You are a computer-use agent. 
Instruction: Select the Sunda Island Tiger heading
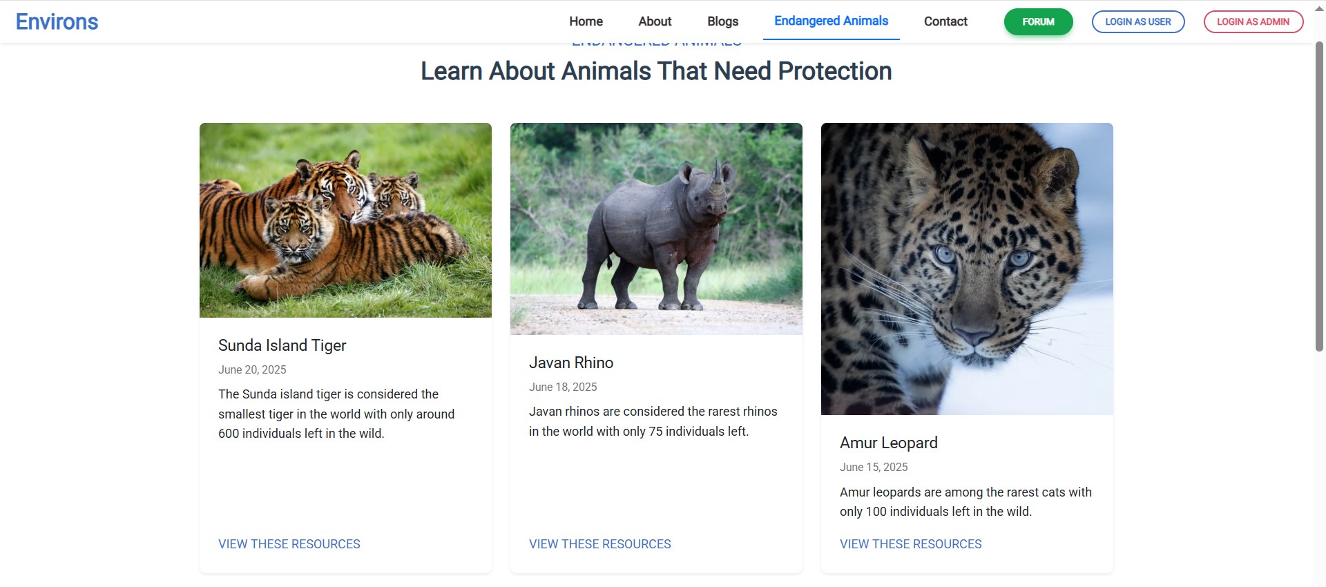(x=282, y=345)
